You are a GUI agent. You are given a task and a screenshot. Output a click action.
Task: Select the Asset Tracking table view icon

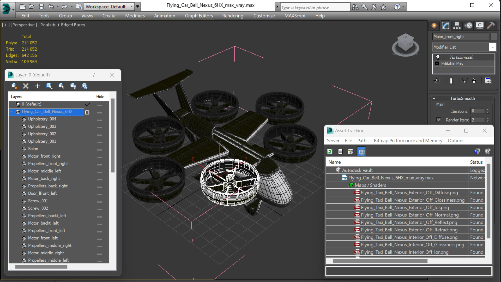click(x=361, y=152)
